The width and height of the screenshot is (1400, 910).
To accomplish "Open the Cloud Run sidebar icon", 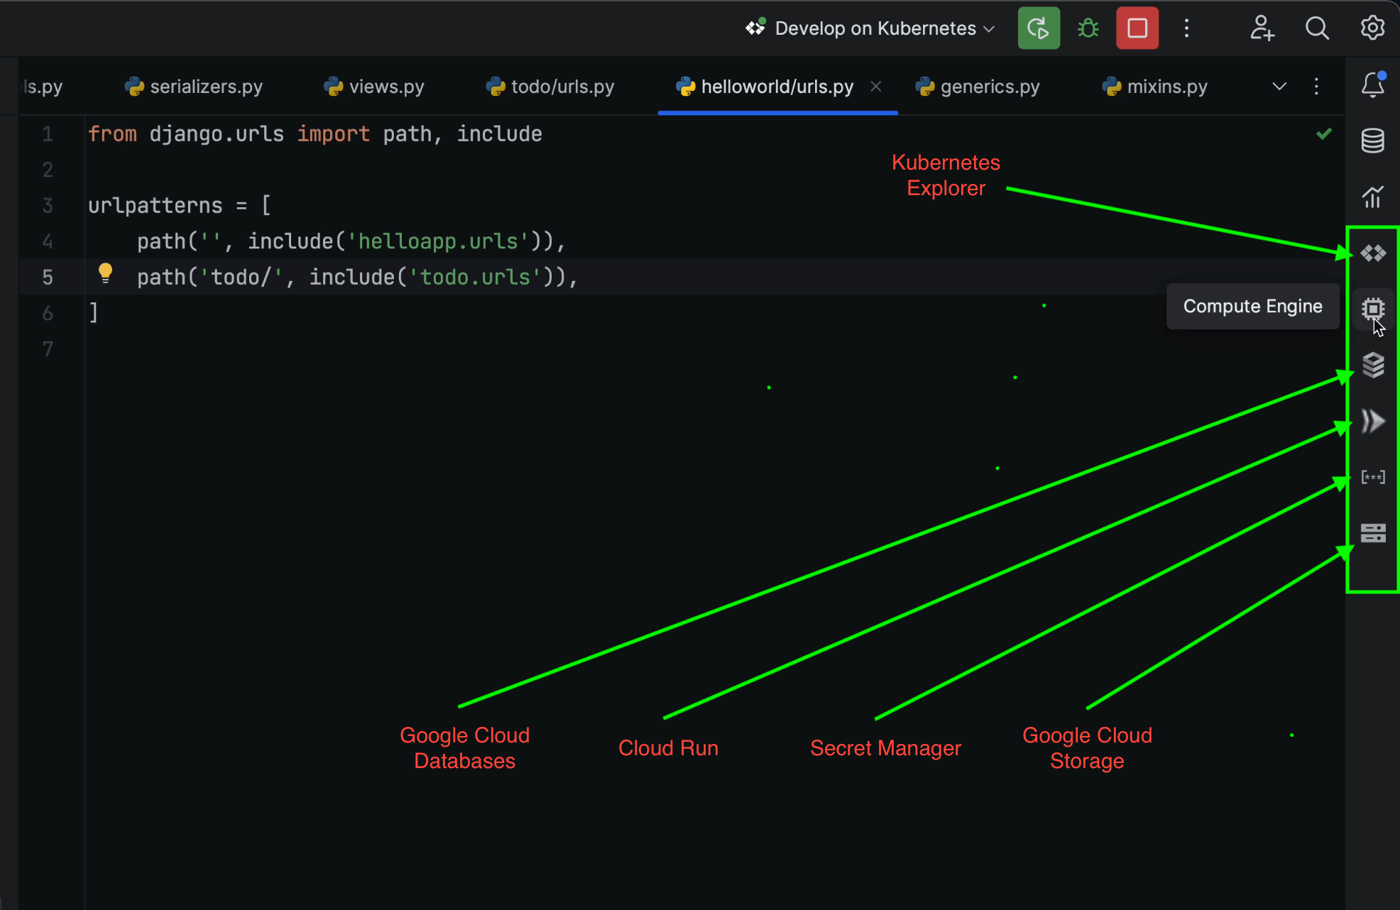I will click(1373, 421).
